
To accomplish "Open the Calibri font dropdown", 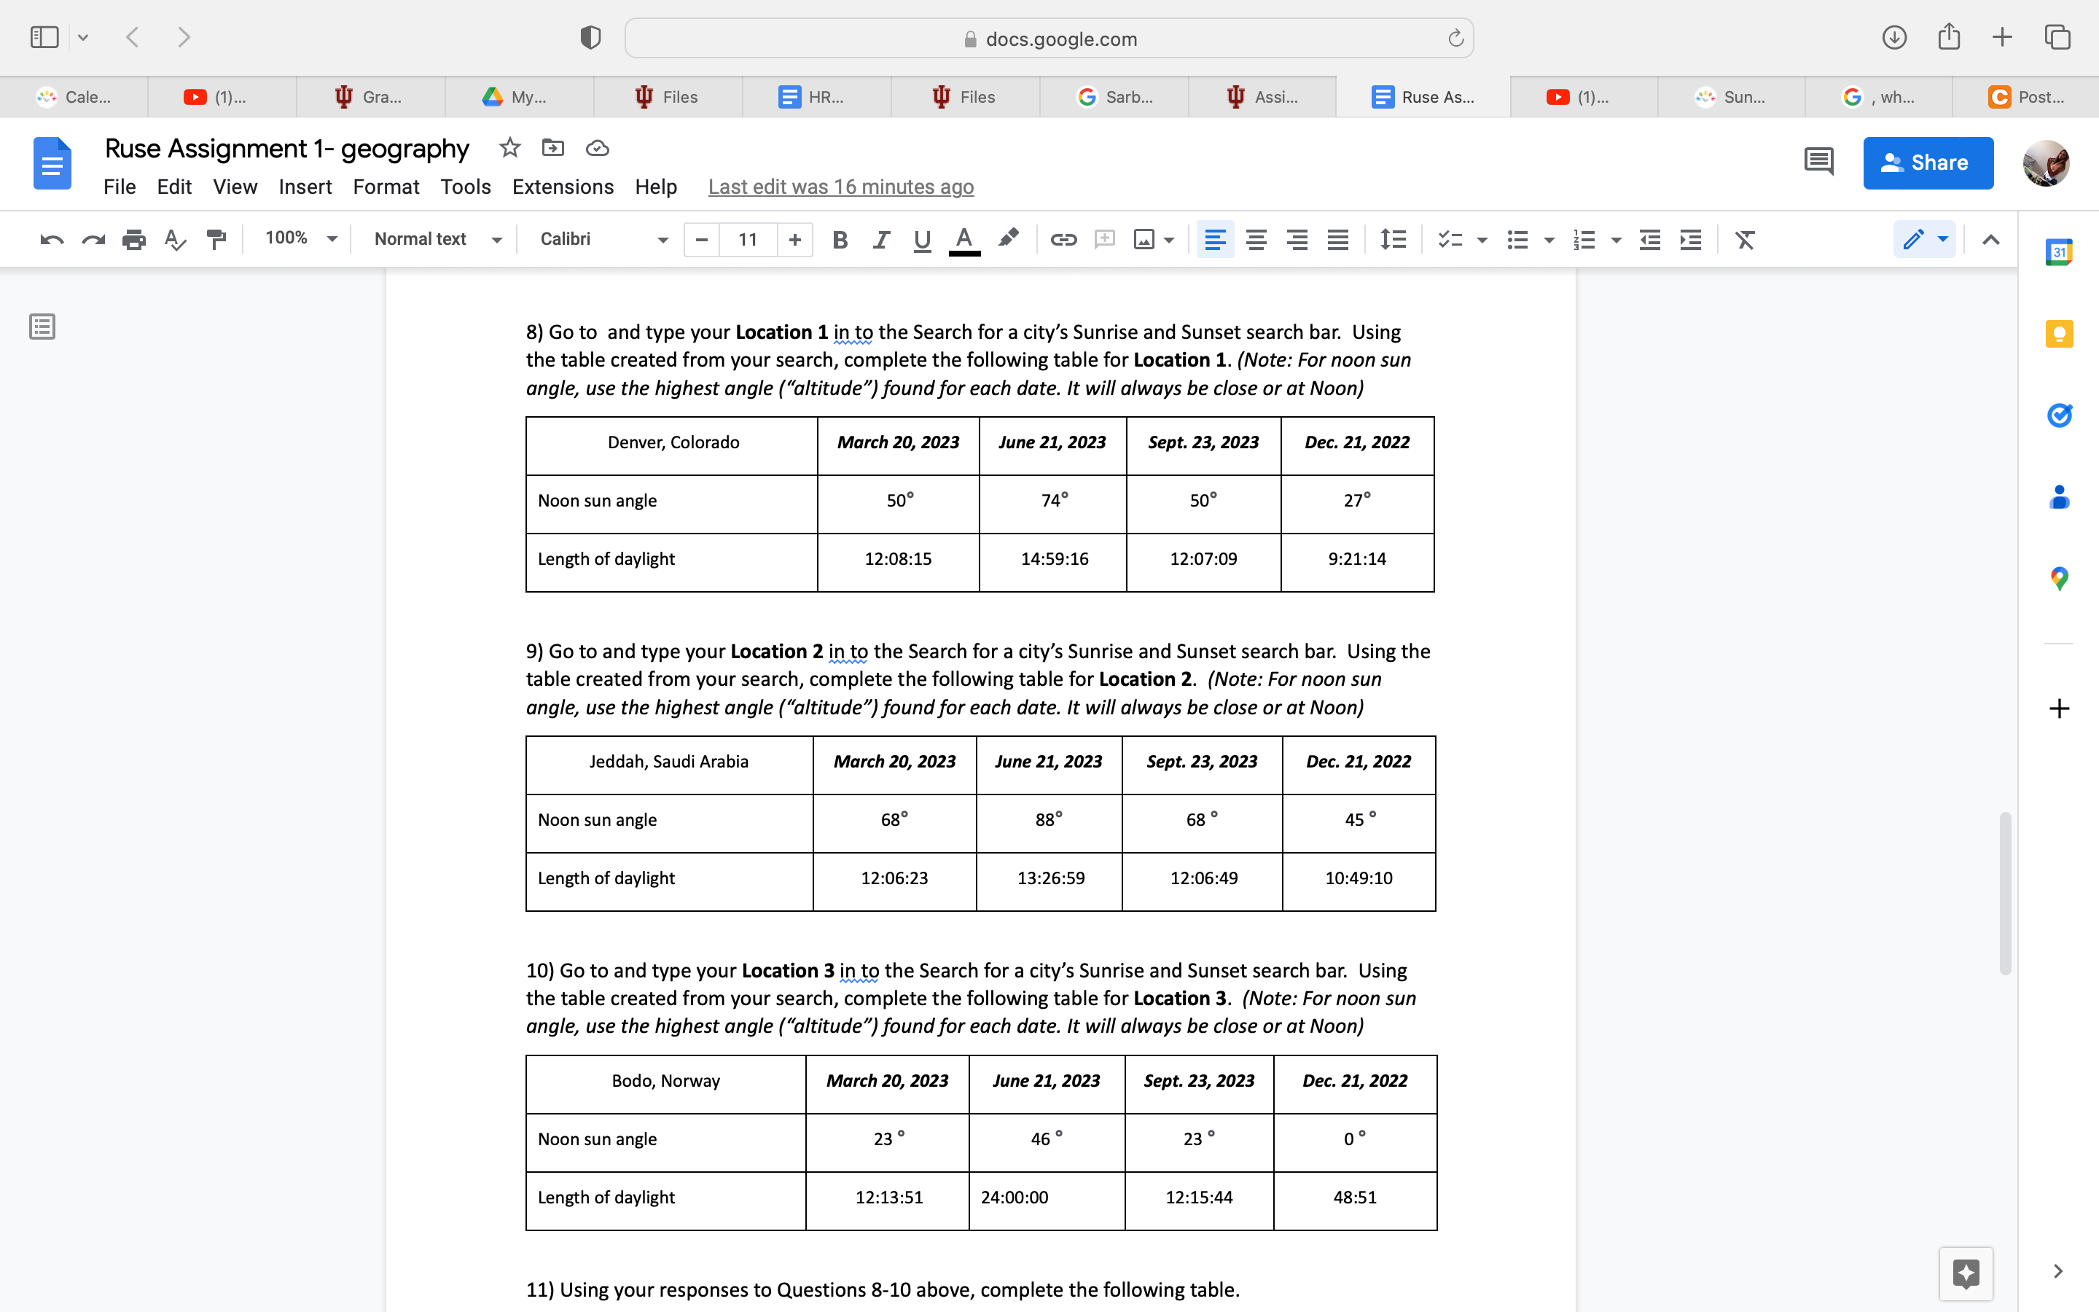I will (x=603, y=238).
